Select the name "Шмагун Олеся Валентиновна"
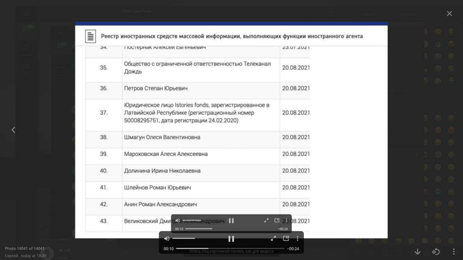 pos(162,137)
